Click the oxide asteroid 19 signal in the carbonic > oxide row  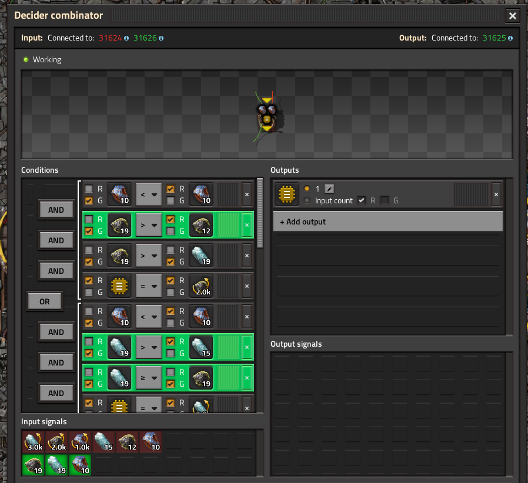[x=201, y=256]
